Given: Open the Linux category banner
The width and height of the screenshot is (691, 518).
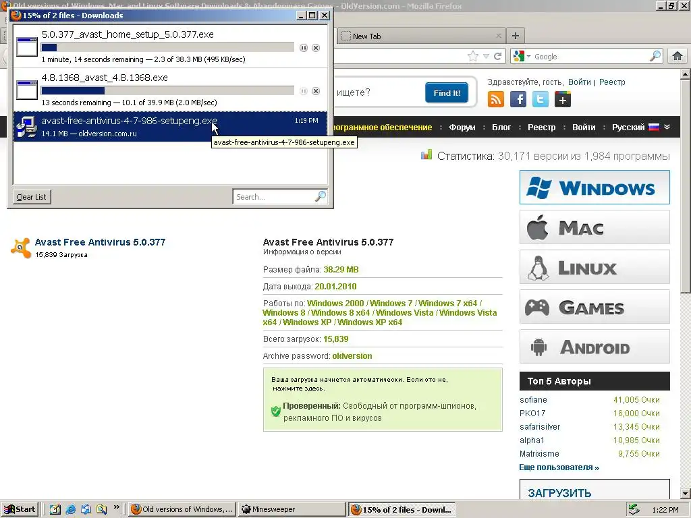Looking at the screenshot, I should 595,267.
